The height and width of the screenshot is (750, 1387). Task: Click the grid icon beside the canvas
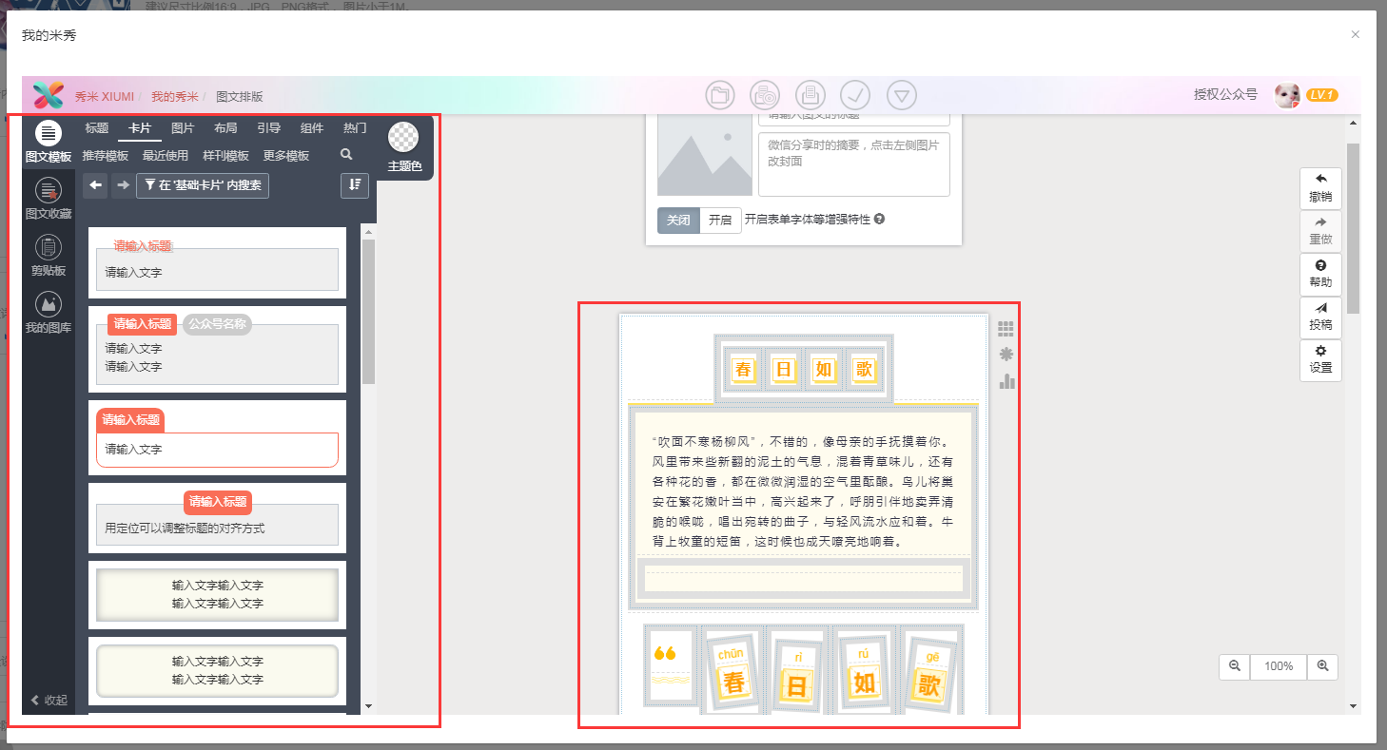click(1006, 329)
